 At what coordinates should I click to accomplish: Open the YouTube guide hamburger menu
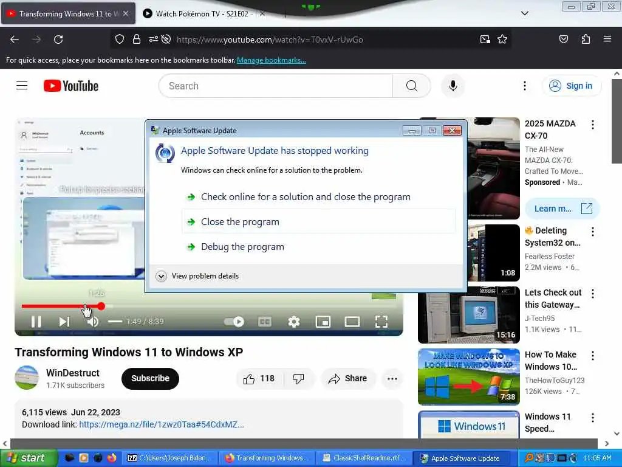coord(22,86)
